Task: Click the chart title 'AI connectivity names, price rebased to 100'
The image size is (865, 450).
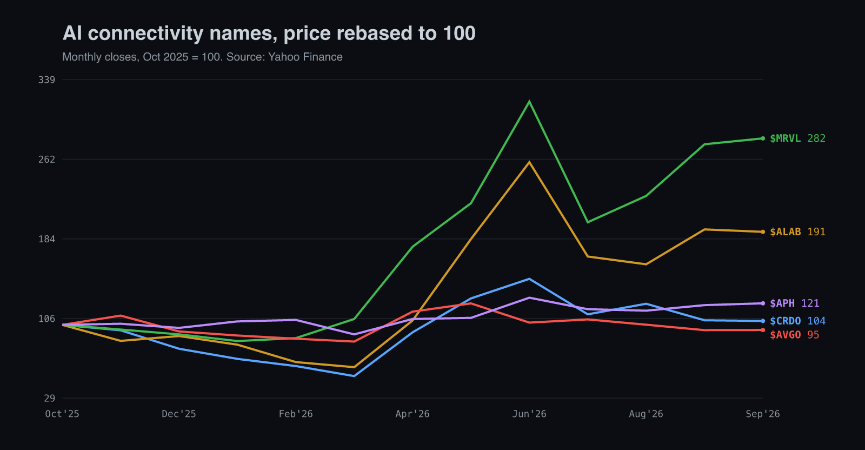Action: (x=269, y=34)
